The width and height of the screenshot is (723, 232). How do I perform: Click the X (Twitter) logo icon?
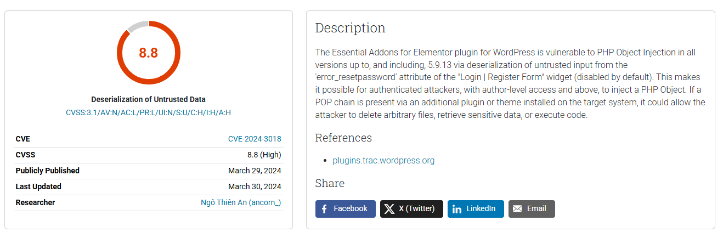[389, 209]
